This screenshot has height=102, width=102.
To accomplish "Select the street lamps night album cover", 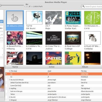I will [92, 58].
